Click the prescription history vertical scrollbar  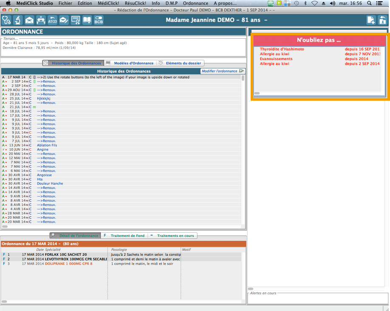tap(243, 149)
